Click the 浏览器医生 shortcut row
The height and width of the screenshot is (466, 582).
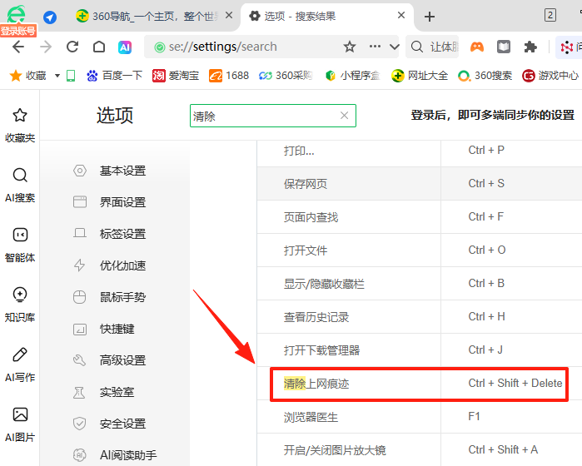point(420,417)
